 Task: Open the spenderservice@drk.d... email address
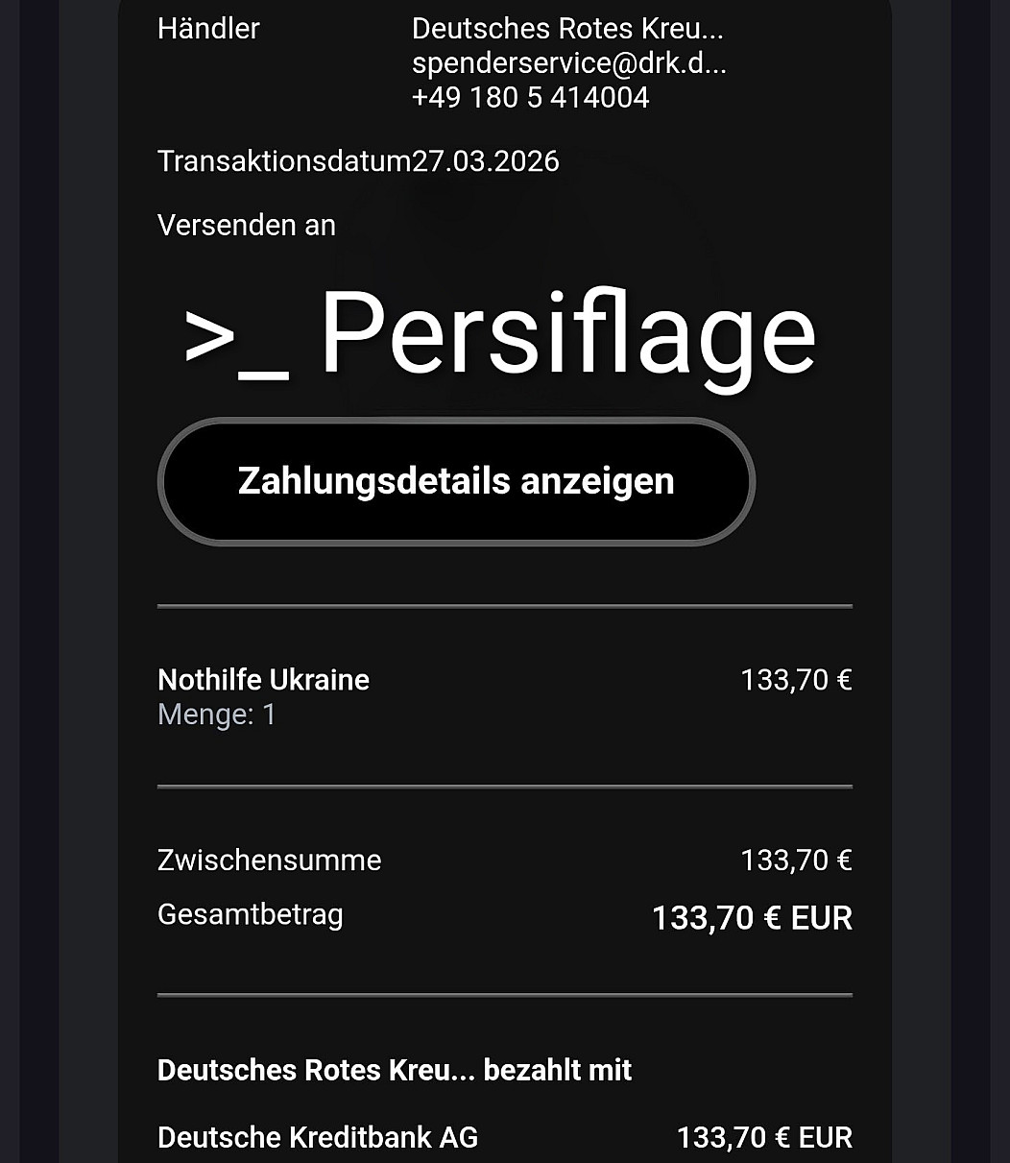(568, 63)
